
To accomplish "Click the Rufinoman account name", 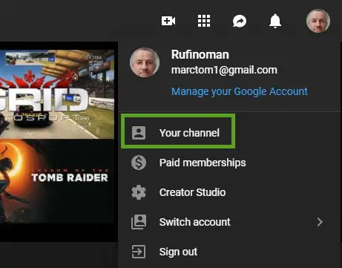I will tap(200, 55).
